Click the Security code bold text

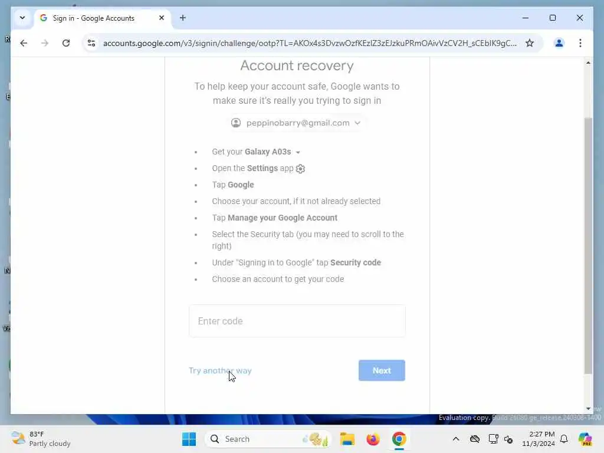[356, 262]
